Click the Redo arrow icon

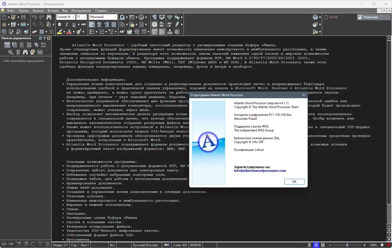coord(42,17)
